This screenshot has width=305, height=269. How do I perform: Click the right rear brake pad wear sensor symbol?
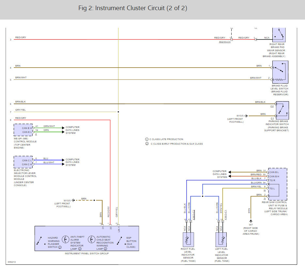click(x=279, y=35)
